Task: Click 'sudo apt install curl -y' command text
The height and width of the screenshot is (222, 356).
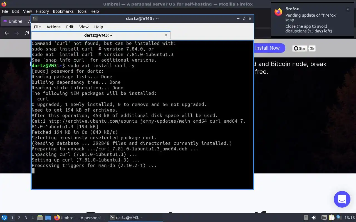Action: pyautogui.click(x=101, y=65)
